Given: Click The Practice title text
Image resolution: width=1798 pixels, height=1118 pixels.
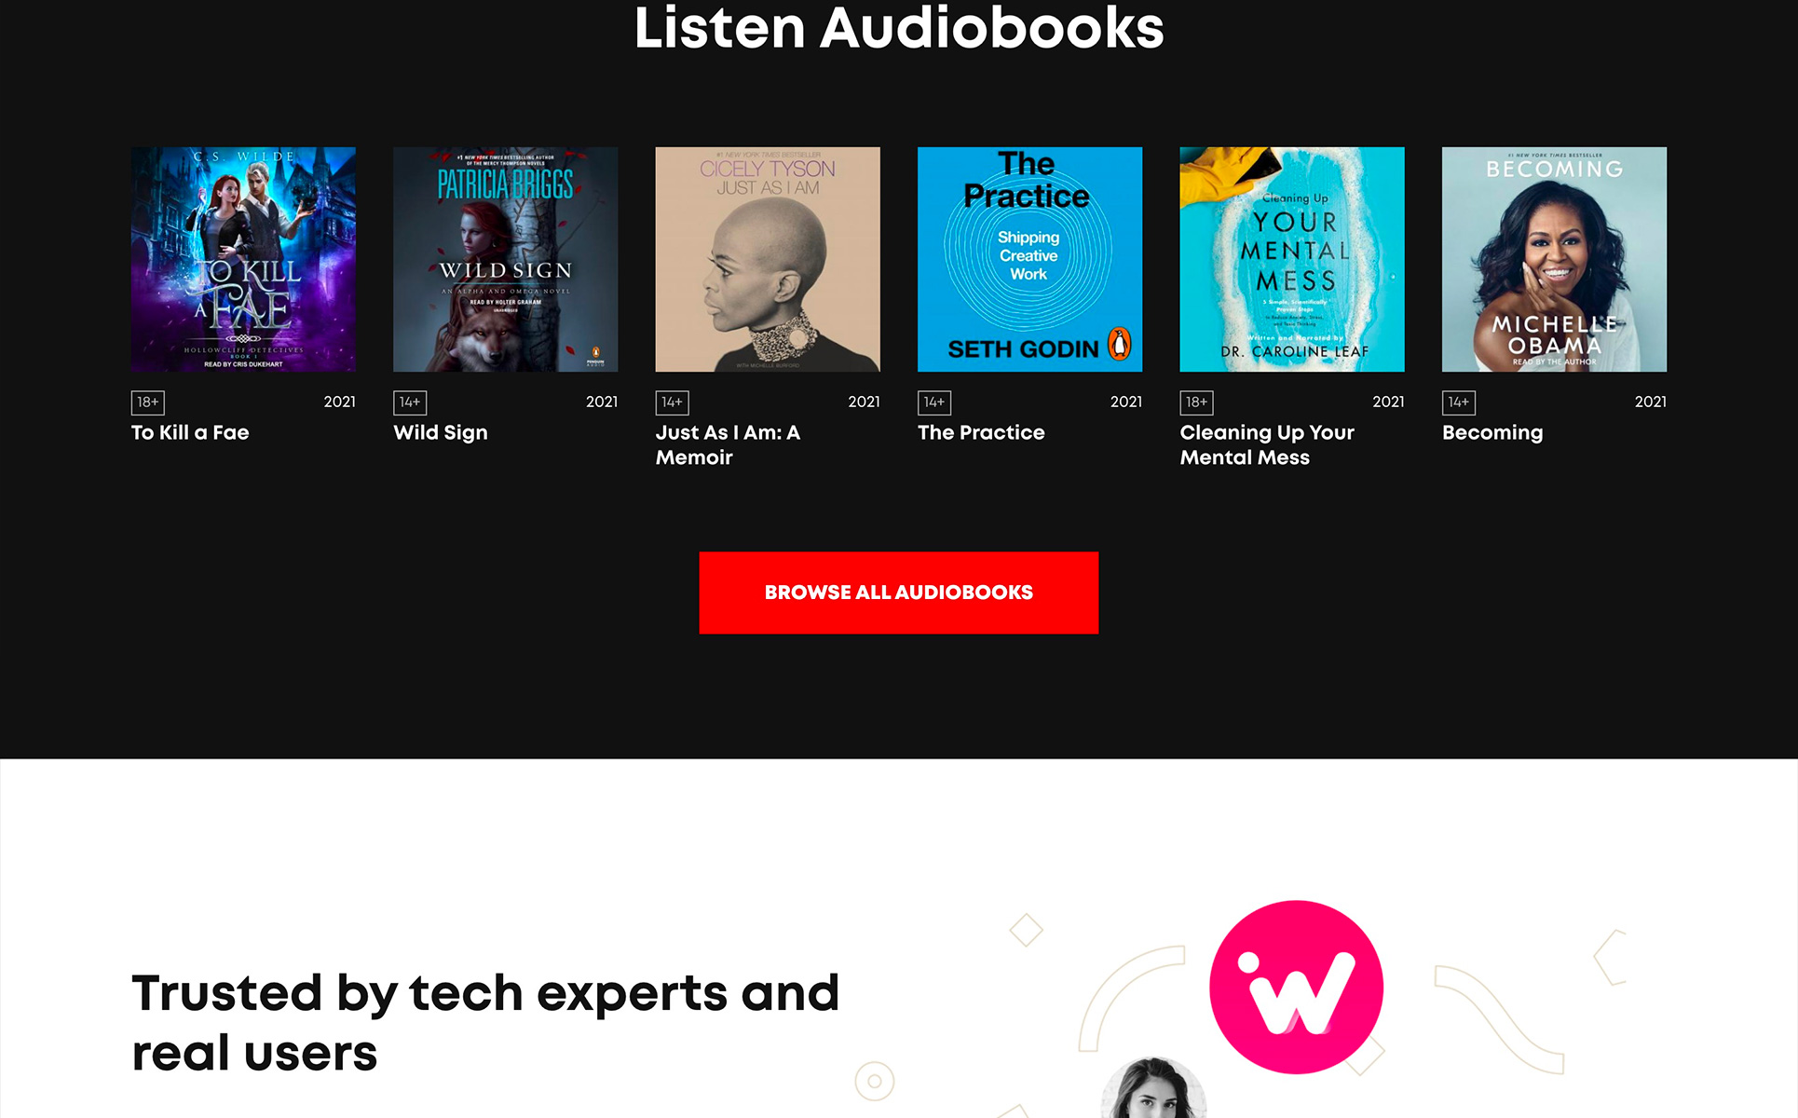Looking at the screenshot, I should pyautogui.click(x=981, y=432).
